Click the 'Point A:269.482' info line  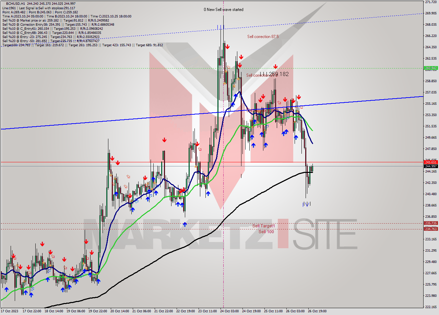point(40,12)
